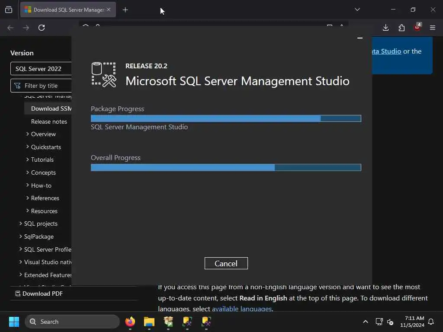Open the uBlock Origin extension icon
The width and height of the screenshot is (443, 332).
(x=417, y=27)
